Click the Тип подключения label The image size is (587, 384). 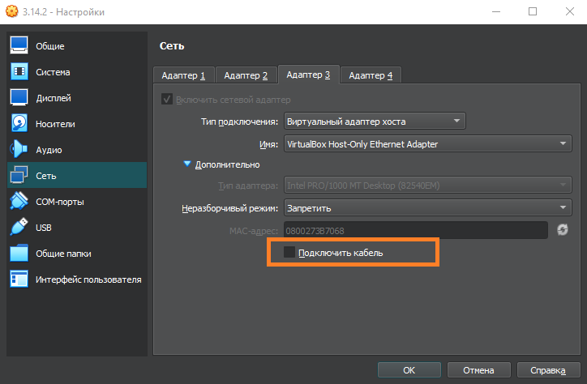tap(240, 122)
